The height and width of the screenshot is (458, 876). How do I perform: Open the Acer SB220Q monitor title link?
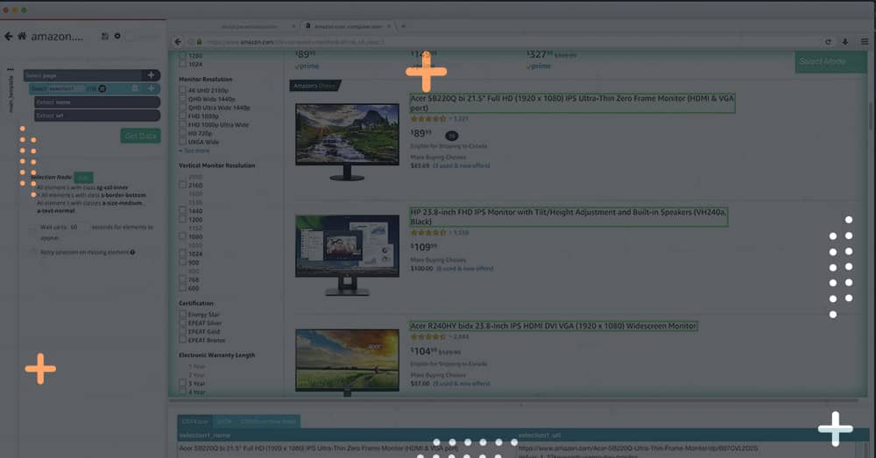pyautogui.click(x=572, y=102)
